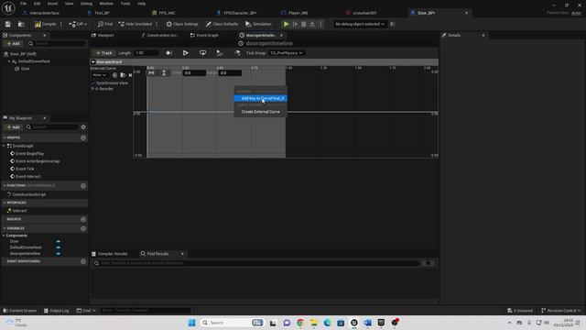Open the Tick Group dropdown
Image resolution: width=586 pixels, height=330 pixels.
coord(286,53)
